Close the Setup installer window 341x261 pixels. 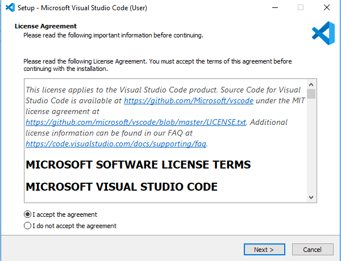click(327, 8)
